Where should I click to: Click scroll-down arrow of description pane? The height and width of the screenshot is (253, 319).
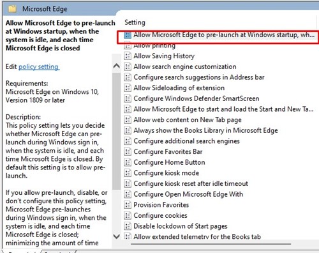coord(116,236)
